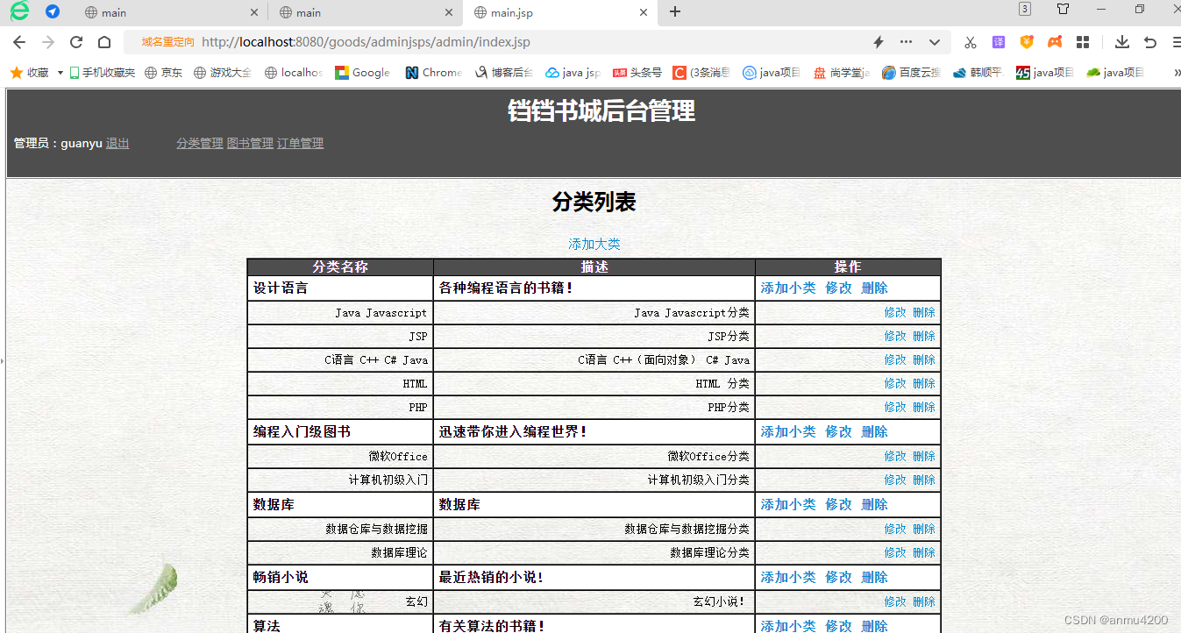Refresh the page with the reload icon
This screenshot has height=633, width=1181.
coord(75,41)
